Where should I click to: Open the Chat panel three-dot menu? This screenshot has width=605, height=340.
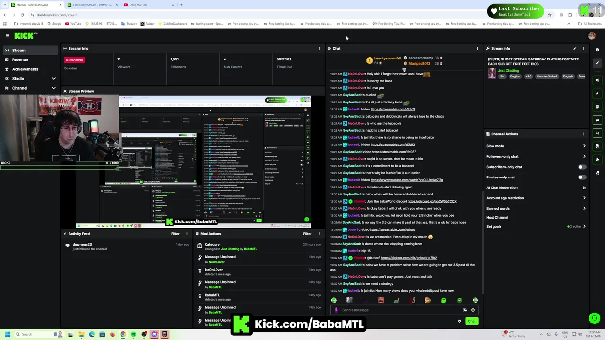[477, 48]
